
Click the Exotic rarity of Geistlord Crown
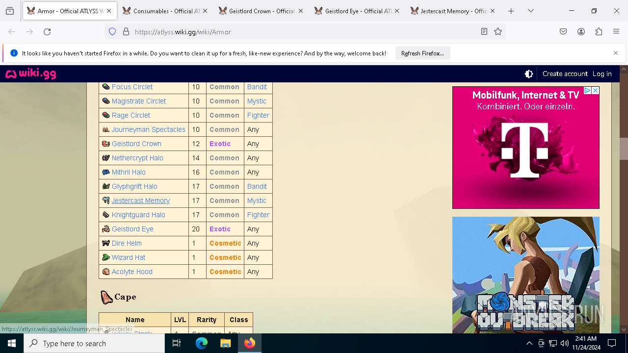tap(220, 144)
